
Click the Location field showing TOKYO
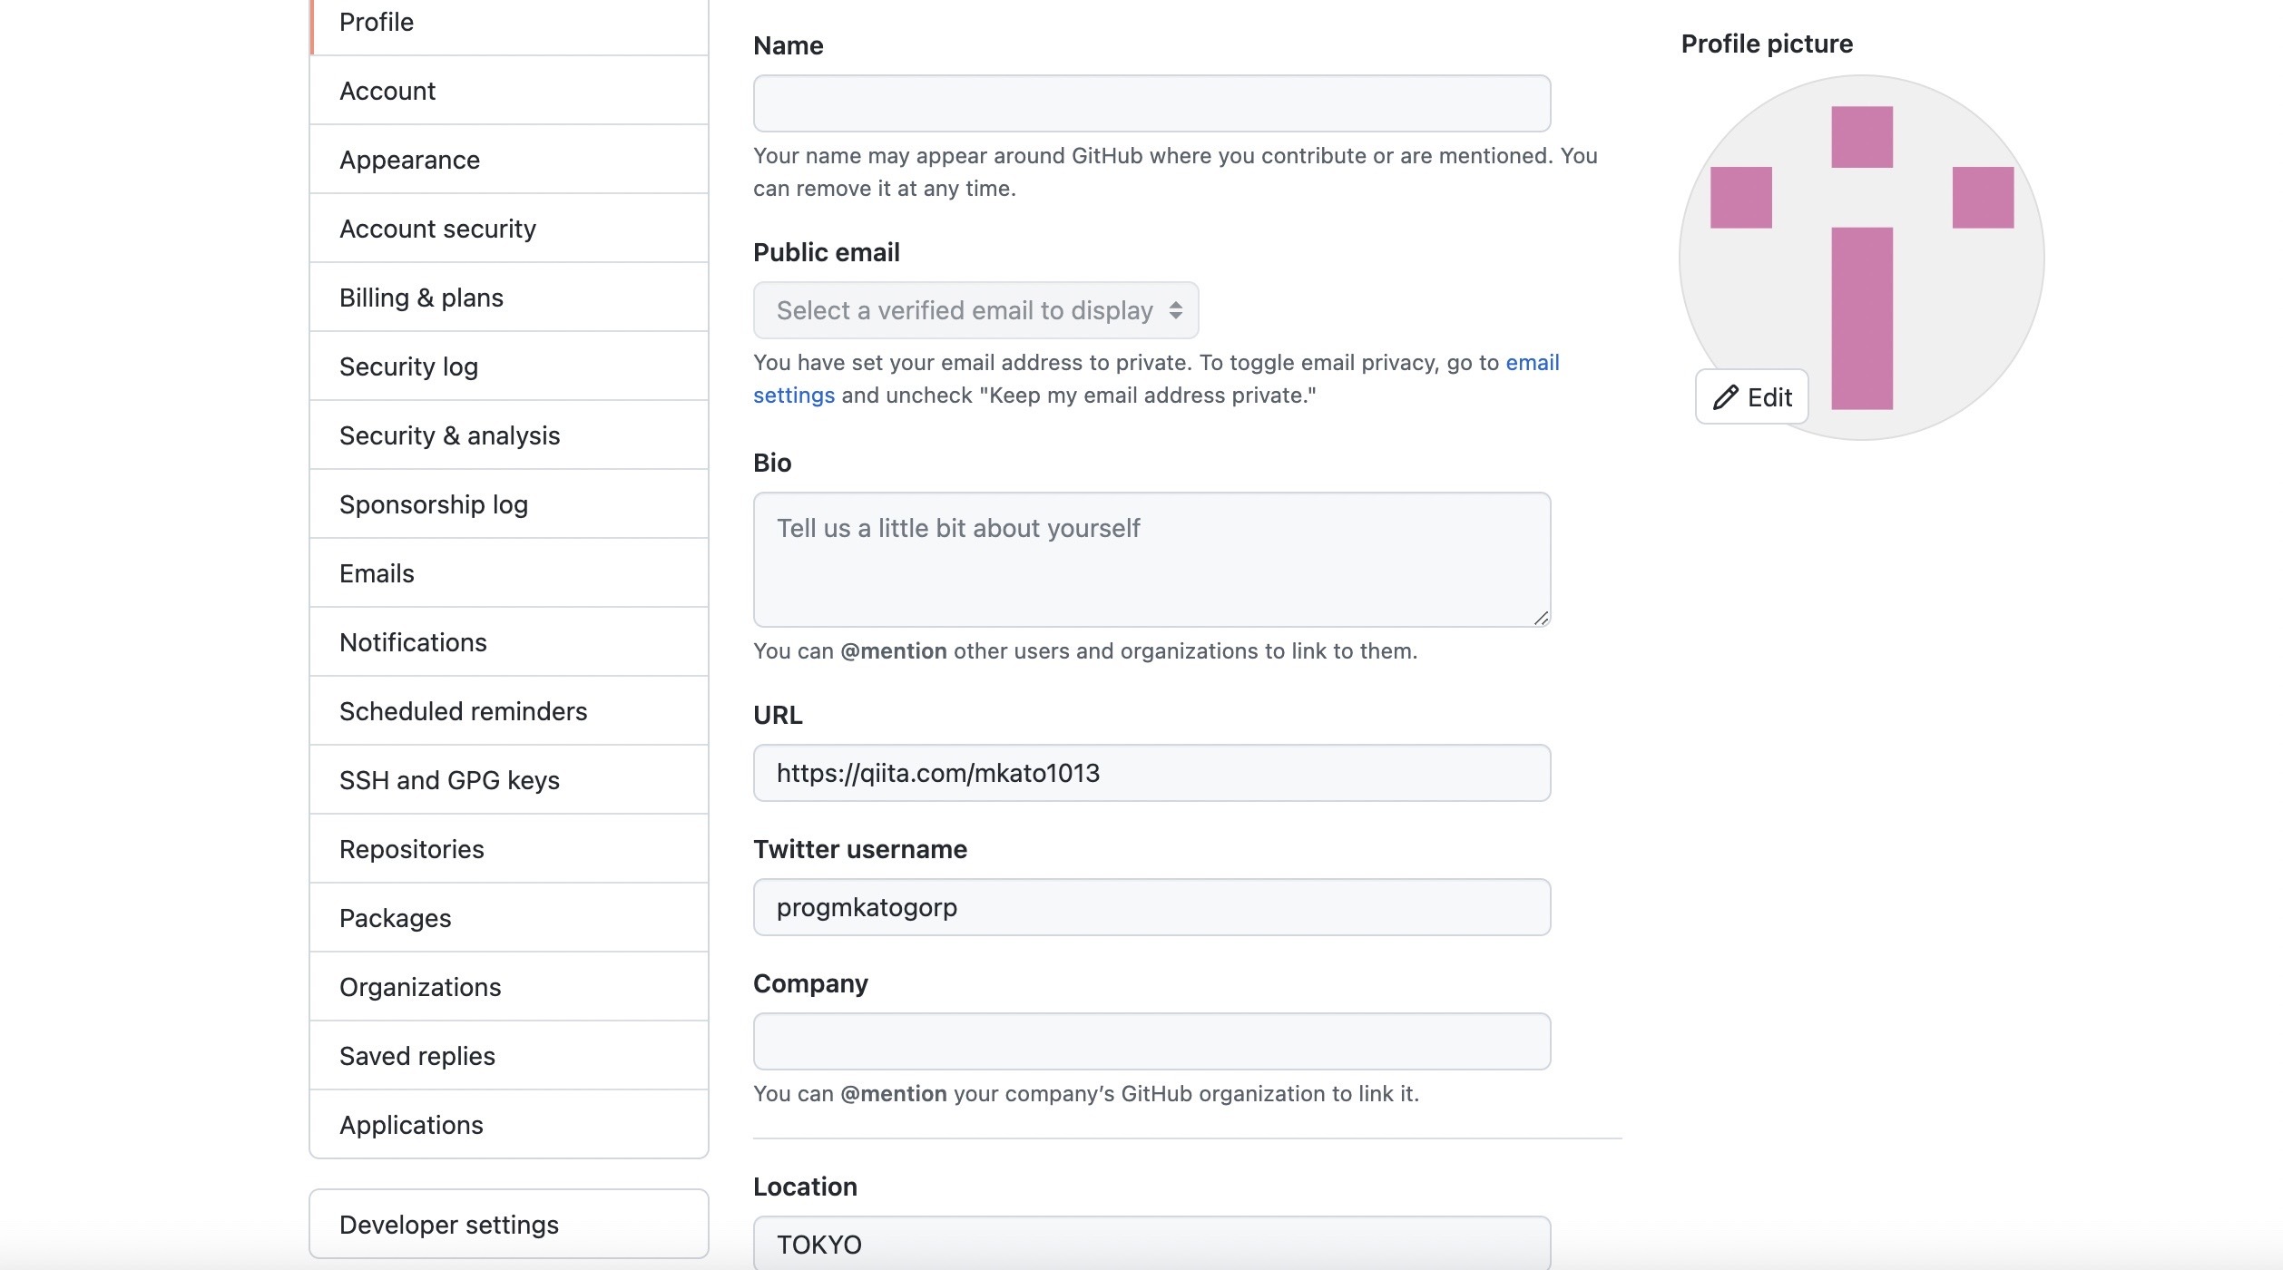[1151, 1244]
